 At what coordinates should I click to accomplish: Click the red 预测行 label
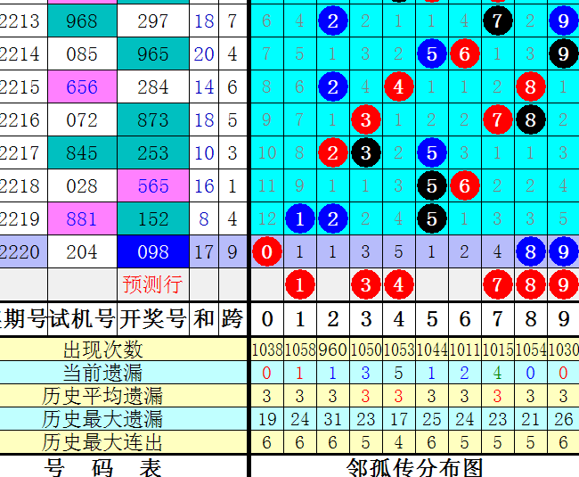coord(152,284)
